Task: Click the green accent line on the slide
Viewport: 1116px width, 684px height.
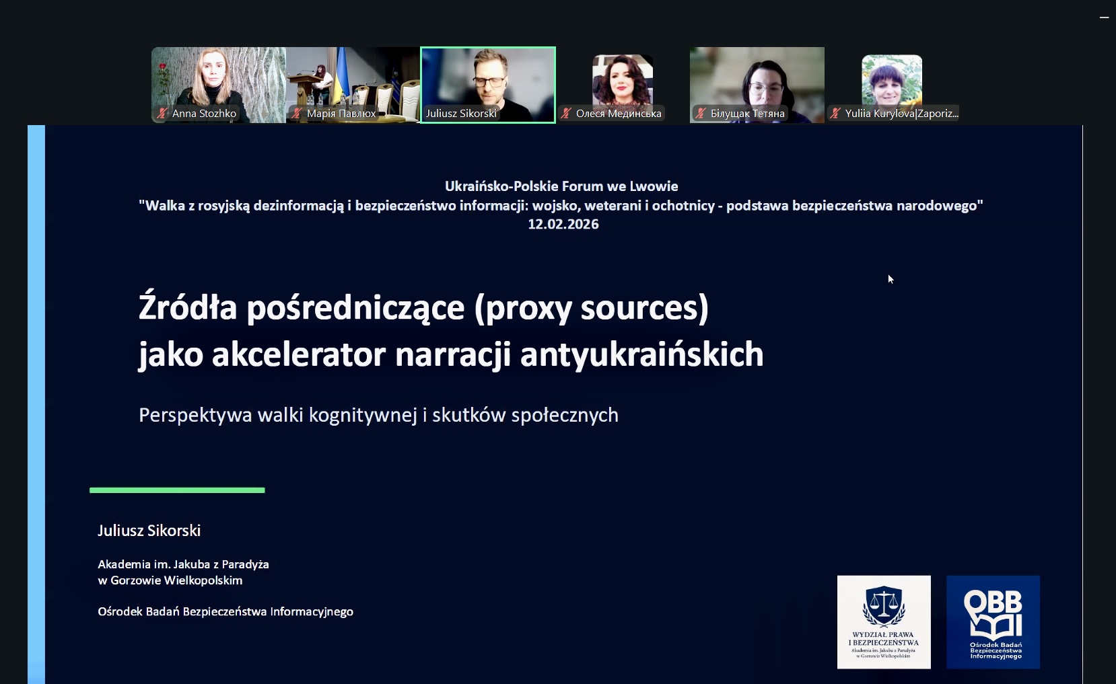Action: 177,490
